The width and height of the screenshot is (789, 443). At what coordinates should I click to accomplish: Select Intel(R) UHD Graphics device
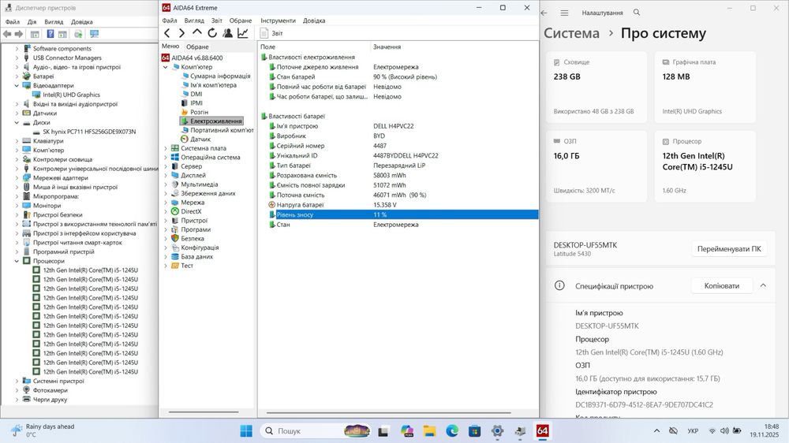pyautogui.click(x=71, y=95)
